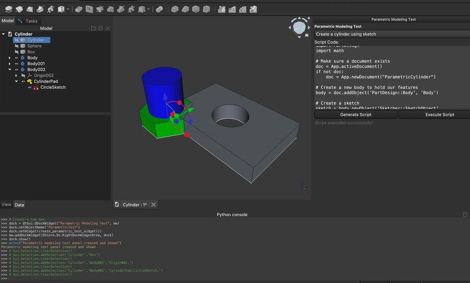The height and width of the screenshot is (283, 470).
Task: Toggle visibility of CircleSketch
Action: (30, 87)
